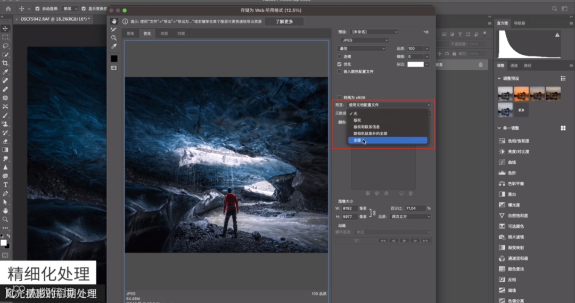Select the Type tool in Photoshop toolbar
The image size is (575, 303).
tap(5, 185)
